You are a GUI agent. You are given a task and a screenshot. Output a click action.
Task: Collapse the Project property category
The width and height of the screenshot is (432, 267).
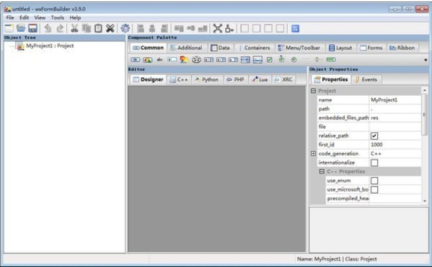[313, 91]
